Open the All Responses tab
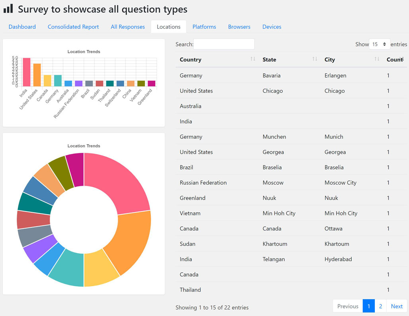This screenshot has height=316, width=409. tap(128, 27)
